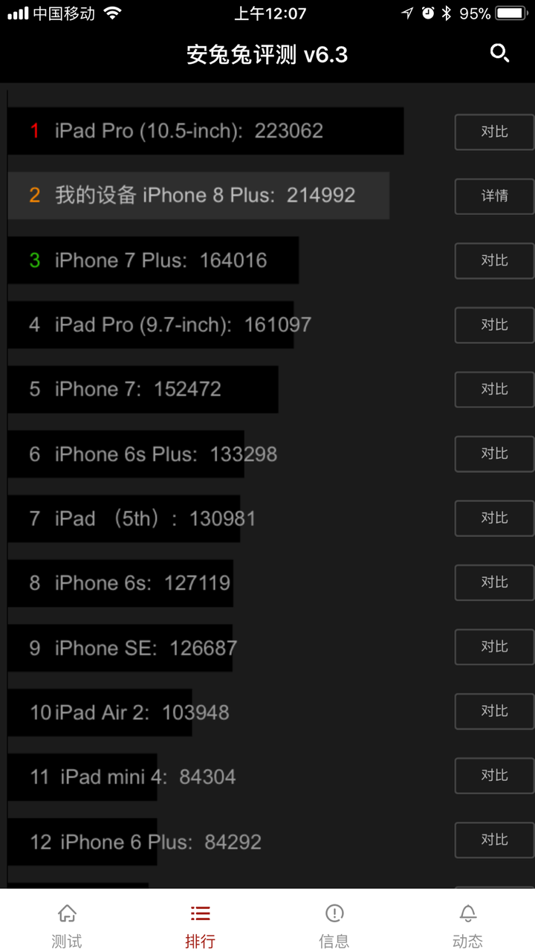
Task: Tap the battery icon in status bar
Action: (512, 13)
